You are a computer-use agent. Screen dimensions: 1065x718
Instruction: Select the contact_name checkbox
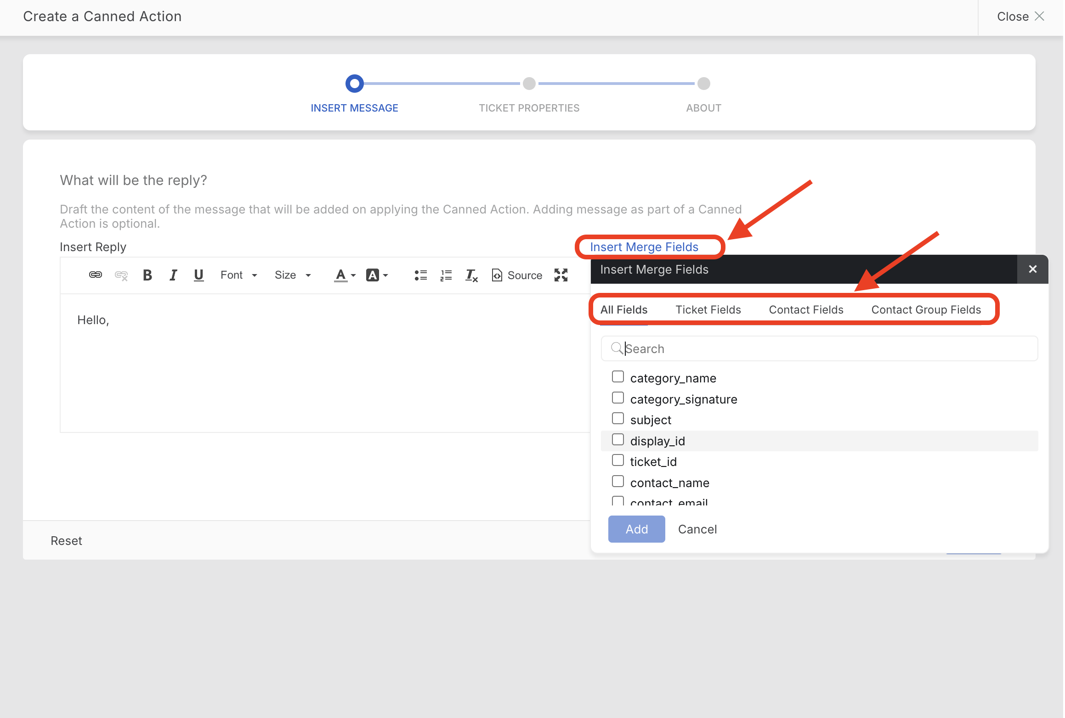618,482
